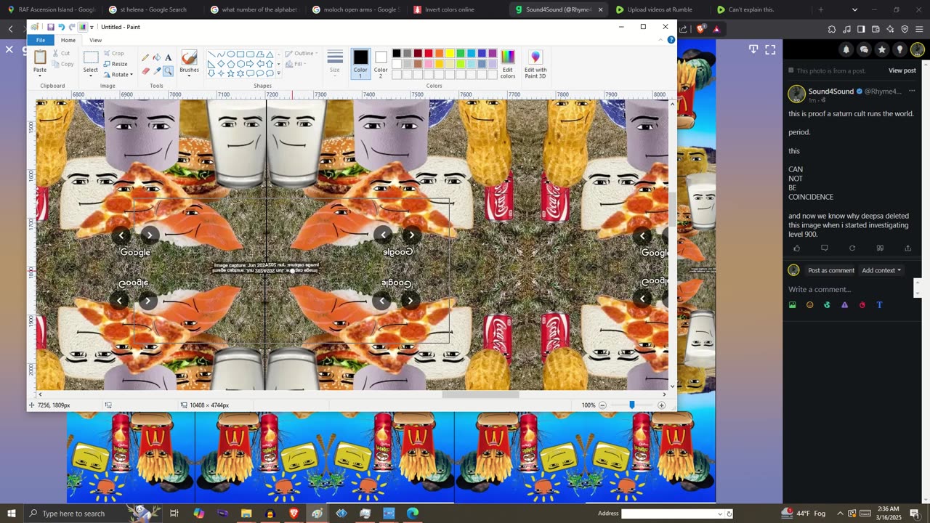The width and height of the screenshot is (930, 523).
Task: Open browser extensions puzzle icon
Action: [x=832, y=29]
